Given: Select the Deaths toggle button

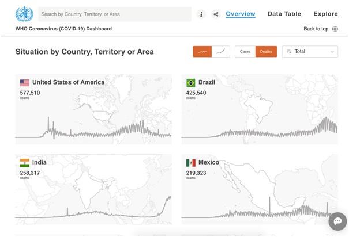Looking at the screenshot, I should [266, 52].
